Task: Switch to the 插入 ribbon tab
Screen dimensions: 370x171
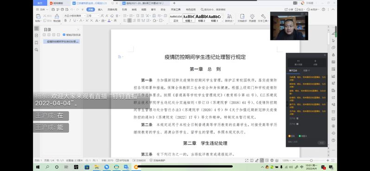Action: coord(100,9)
